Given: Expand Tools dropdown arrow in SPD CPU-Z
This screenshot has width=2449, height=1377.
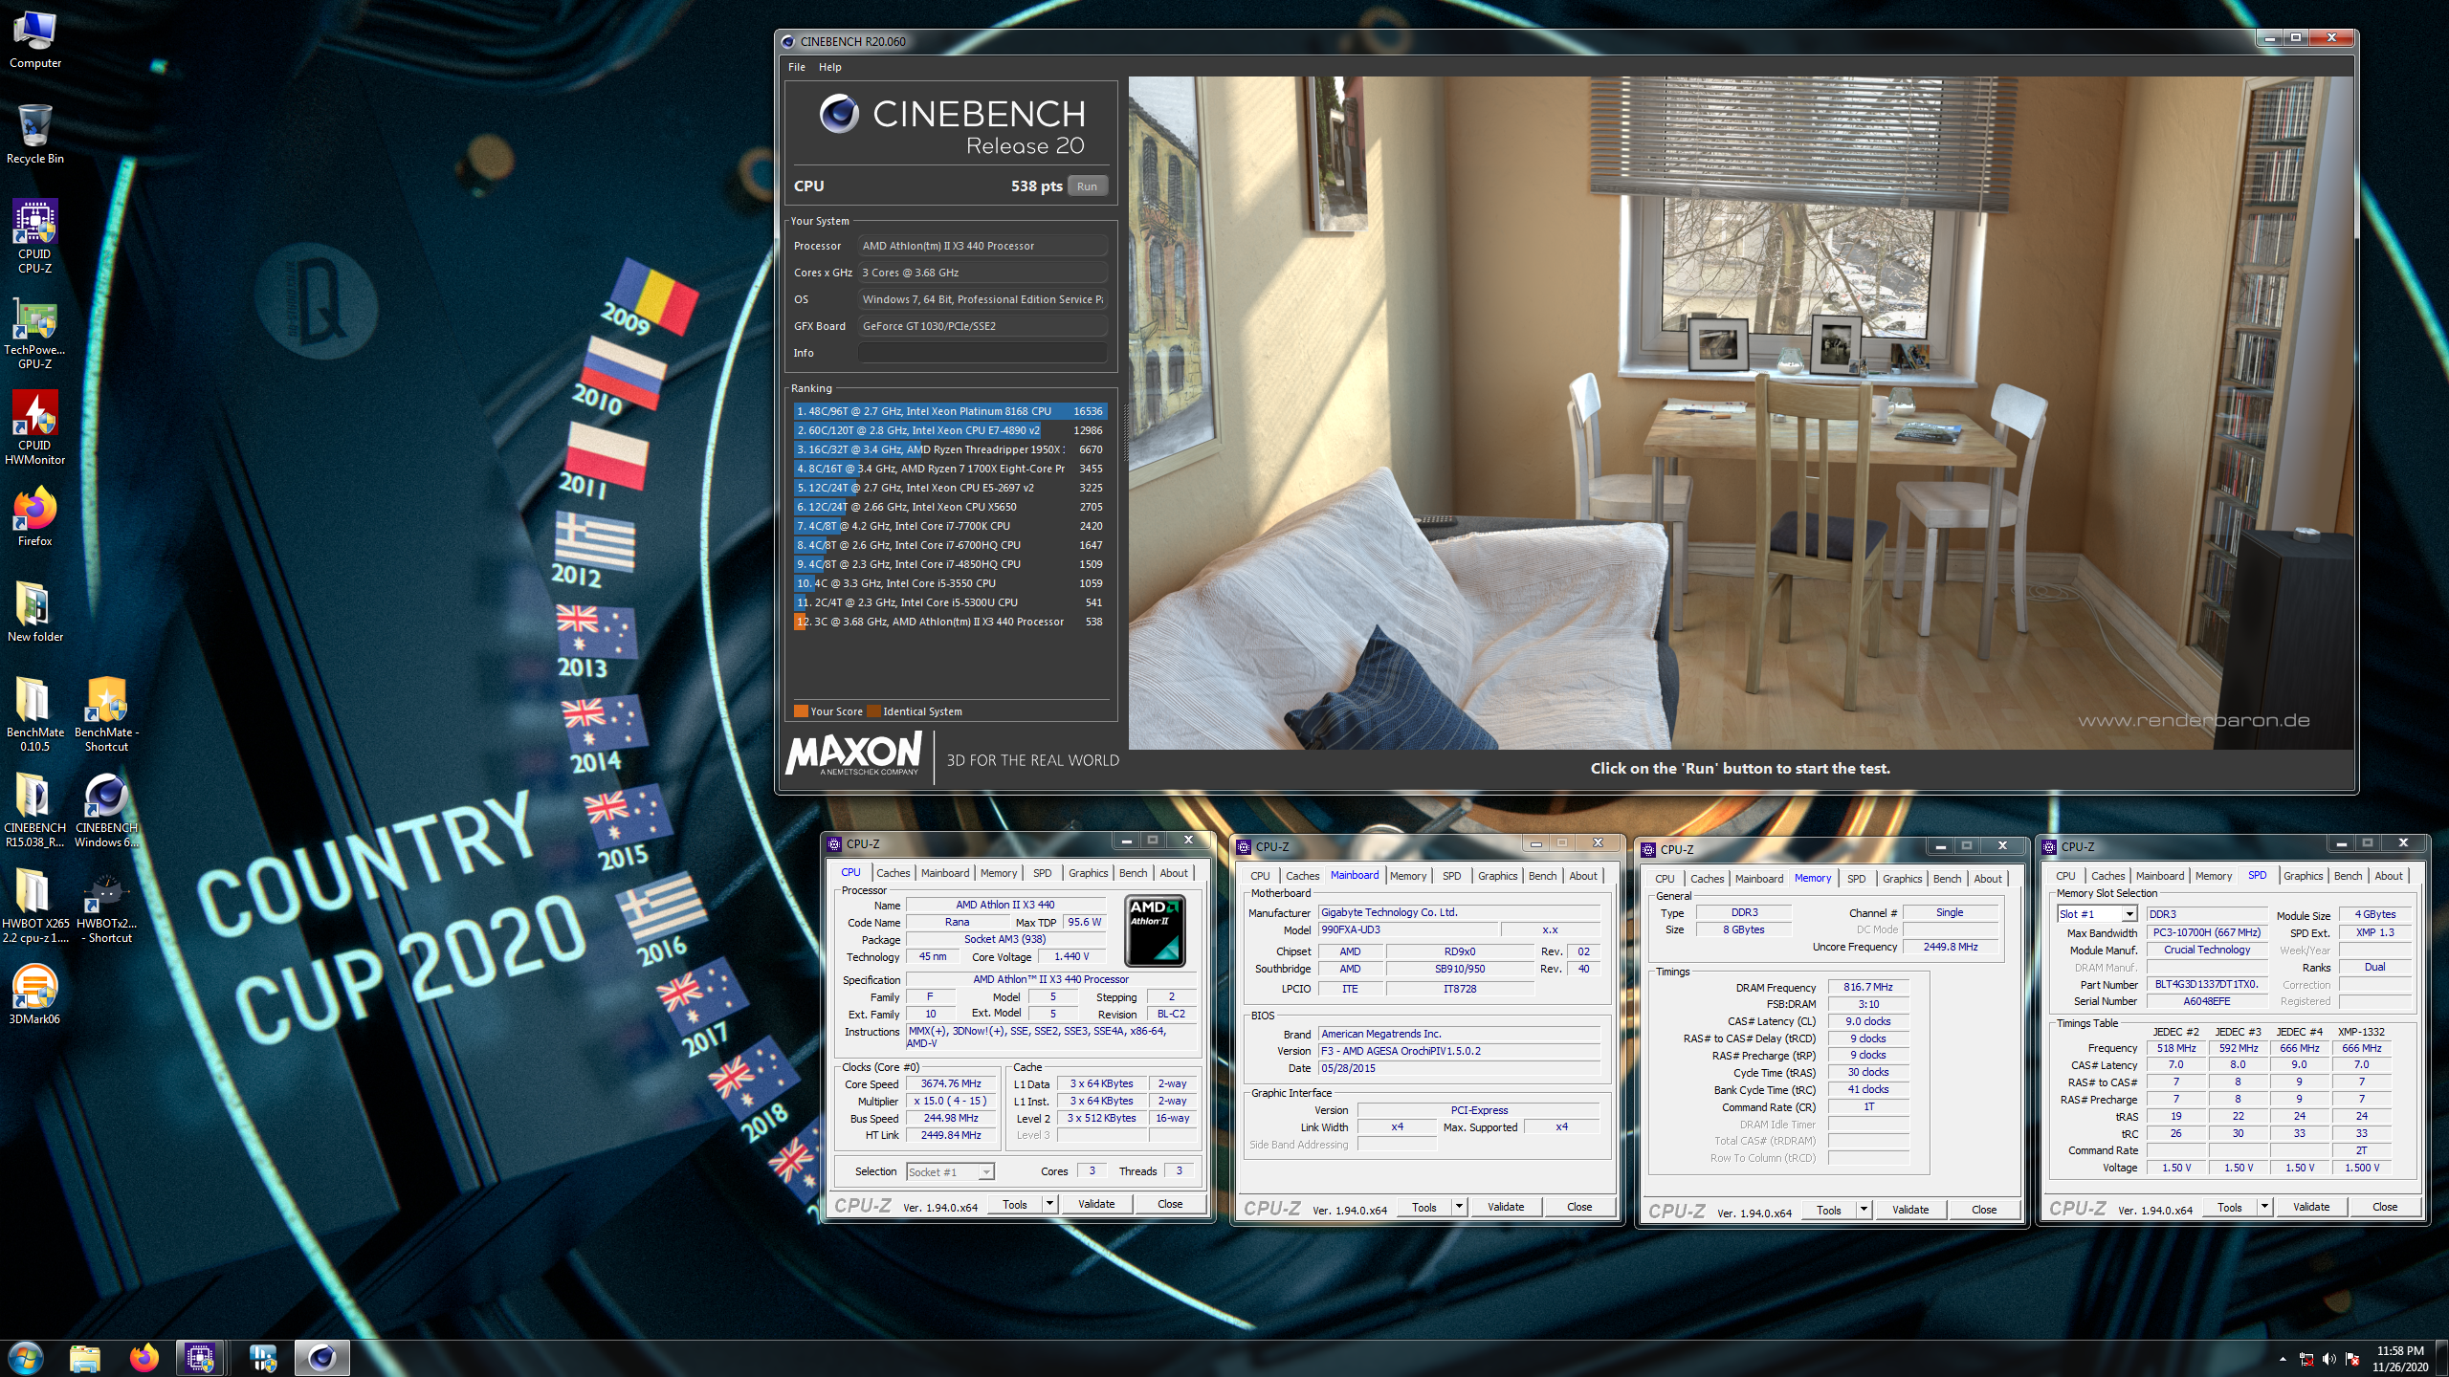Looking at the screenshot, I should (2264, 1208).
